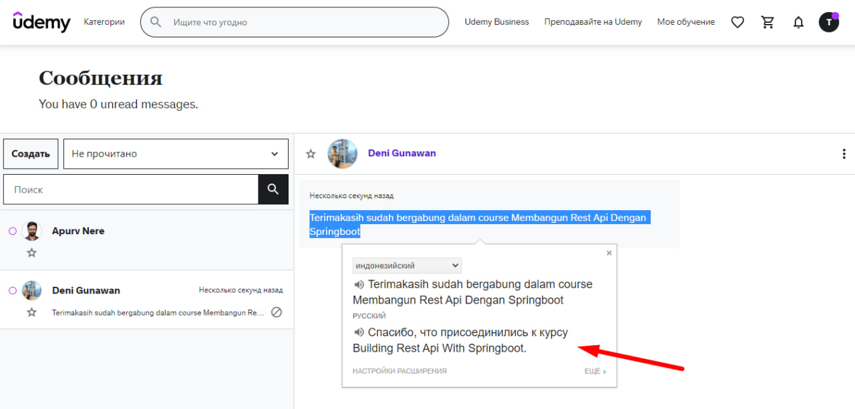Viewport: 855px width, 409px height.
Task: Open Преподавайте на Udemy link
Action: pos(593,22)
